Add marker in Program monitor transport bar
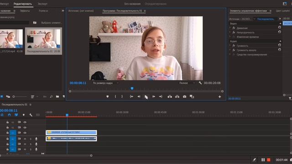The height and width of the screenshot is (164, 292). point(108,97)
